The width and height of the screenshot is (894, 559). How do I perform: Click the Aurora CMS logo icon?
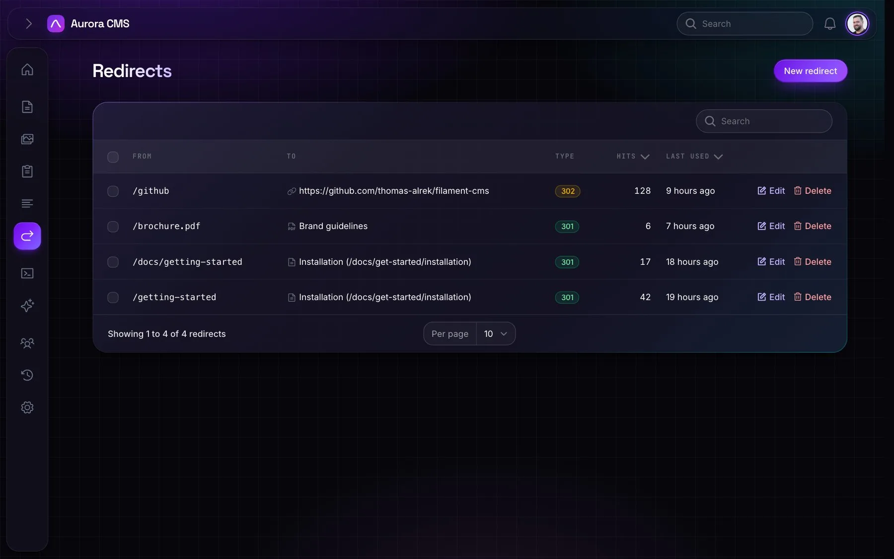[x=56, y=23]
